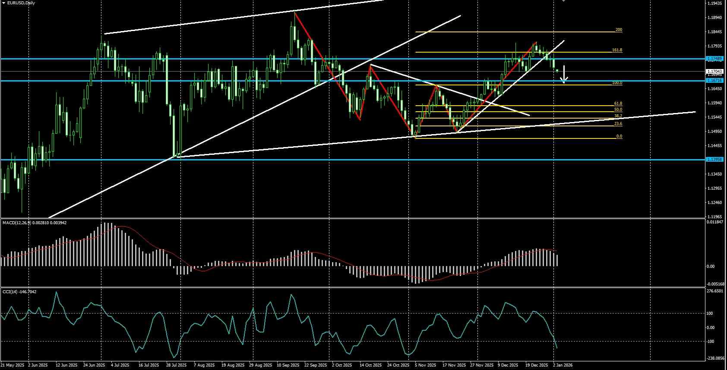Click the blue 1.13958 price tag
This screenshot has height=370, width=727.
(714, 160)
